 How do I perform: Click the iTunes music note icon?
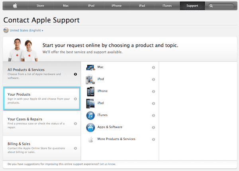90,116
